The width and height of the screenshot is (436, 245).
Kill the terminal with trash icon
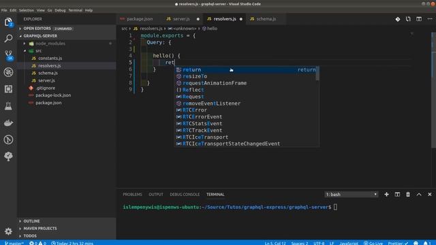click(x=408, y=195)
